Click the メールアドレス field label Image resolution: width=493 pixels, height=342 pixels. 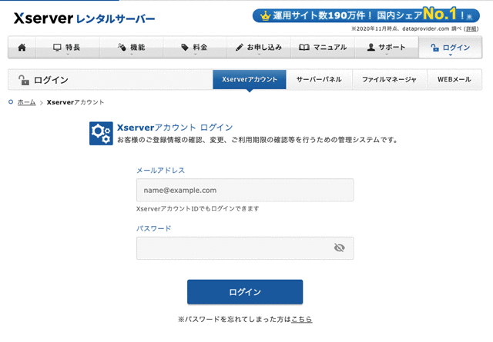click(x=160, y=171)
